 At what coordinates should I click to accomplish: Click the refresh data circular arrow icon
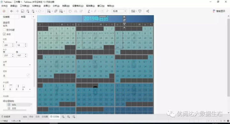(x=40, y=11)
